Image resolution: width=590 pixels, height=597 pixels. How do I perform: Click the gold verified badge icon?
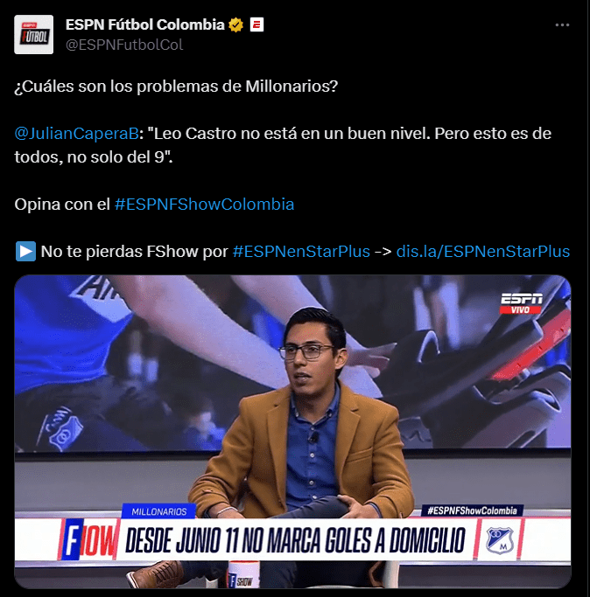click(236, 25)
